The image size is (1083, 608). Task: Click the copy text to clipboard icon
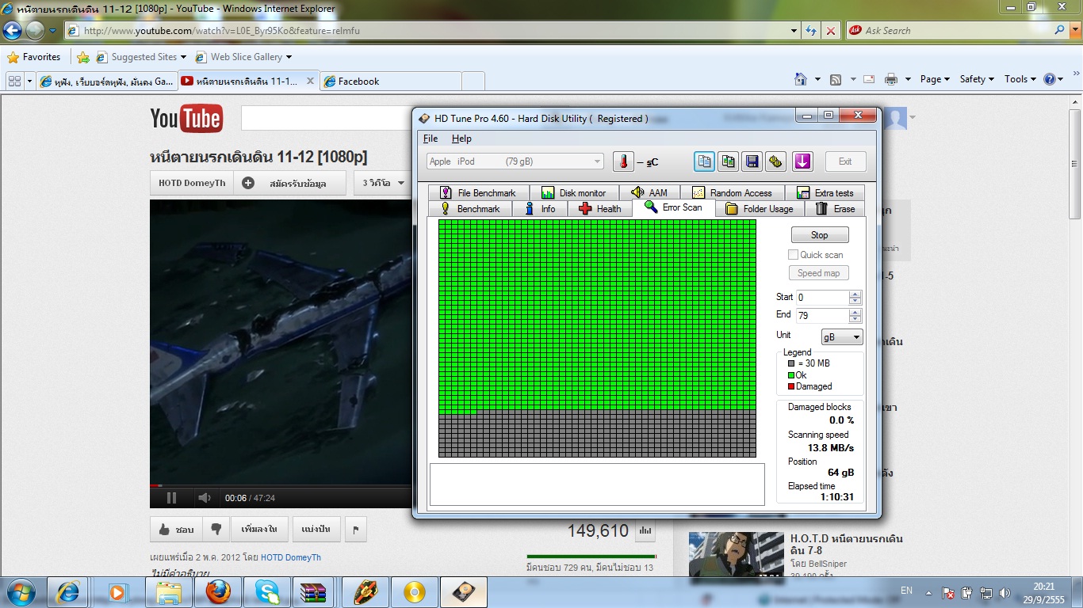[704, 161]
